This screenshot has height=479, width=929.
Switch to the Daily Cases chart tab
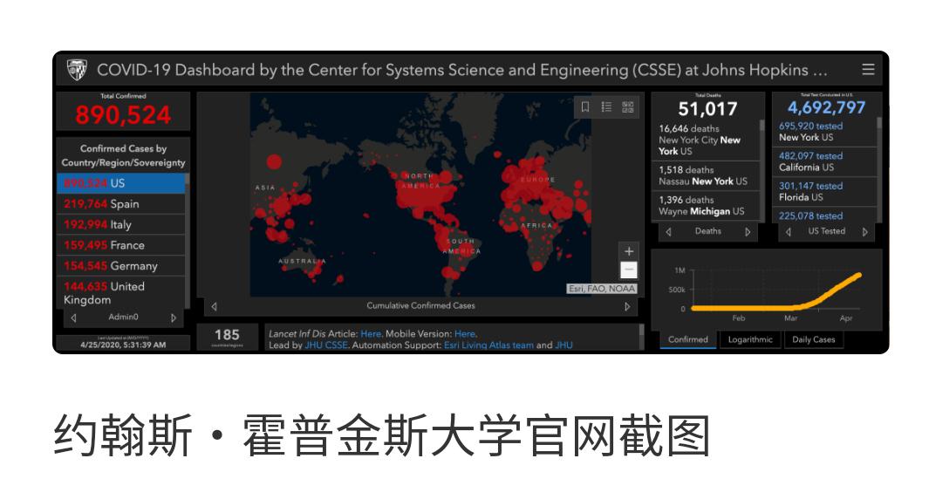[814, 339]
